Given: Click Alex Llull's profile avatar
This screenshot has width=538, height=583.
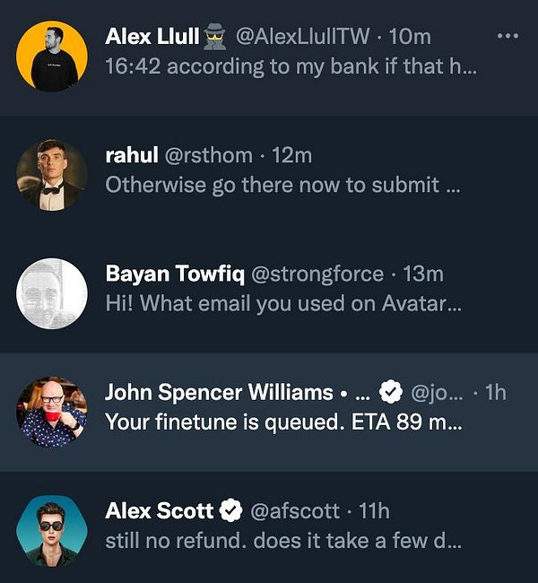Looking at the screenshot, I should click(x=52, y=56).
